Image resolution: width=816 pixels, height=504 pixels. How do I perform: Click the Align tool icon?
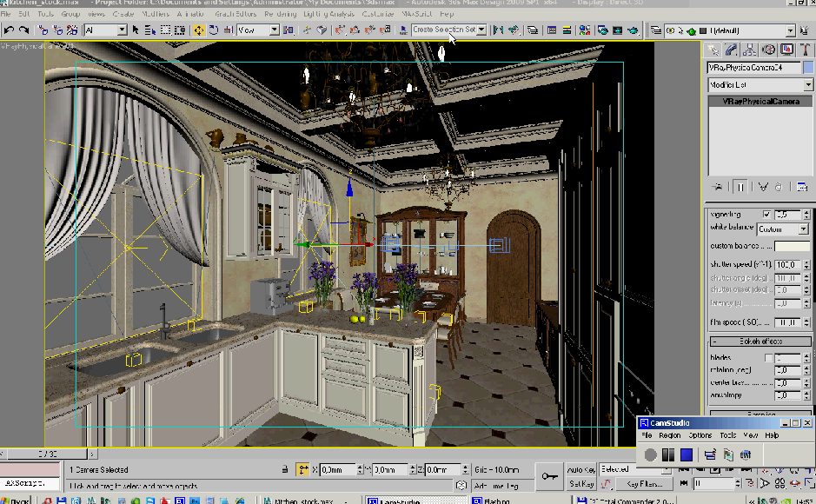click(x=514, y=30)
